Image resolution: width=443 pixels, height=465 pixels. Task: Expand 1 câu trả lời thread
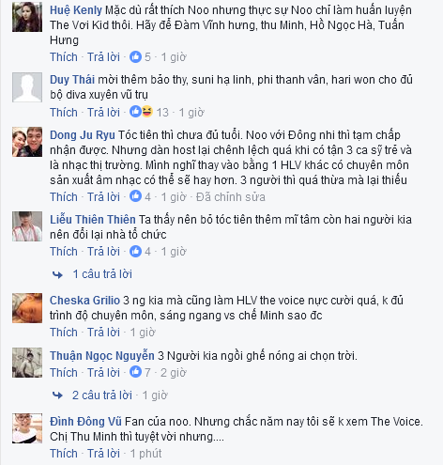point(102,274)
